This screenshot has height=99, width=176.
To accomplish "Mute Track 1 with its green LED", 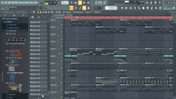I will (x=62, y=25).
